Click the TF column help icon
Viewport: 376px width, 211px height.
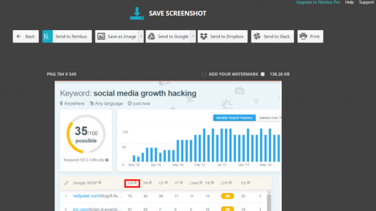coord(181,183)
